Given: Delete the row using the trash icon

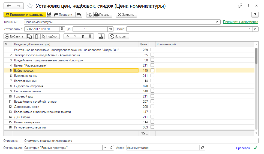Looking at the screenshot, I should pyautogui.click(x=37, y=36).
